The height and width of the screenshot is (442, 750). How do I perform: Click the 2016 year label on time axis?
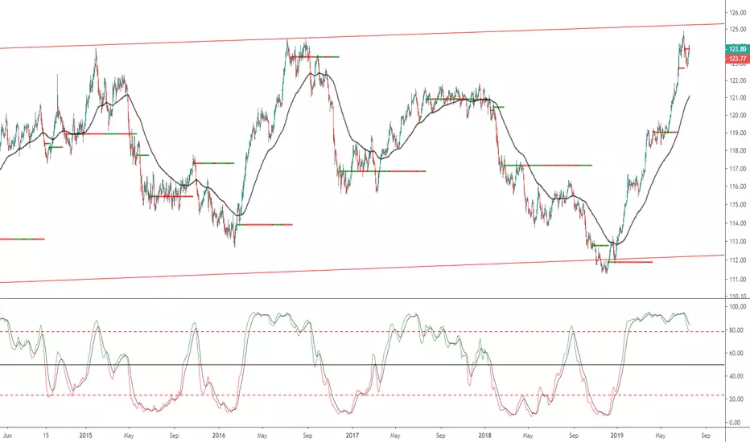pos(219,436)
